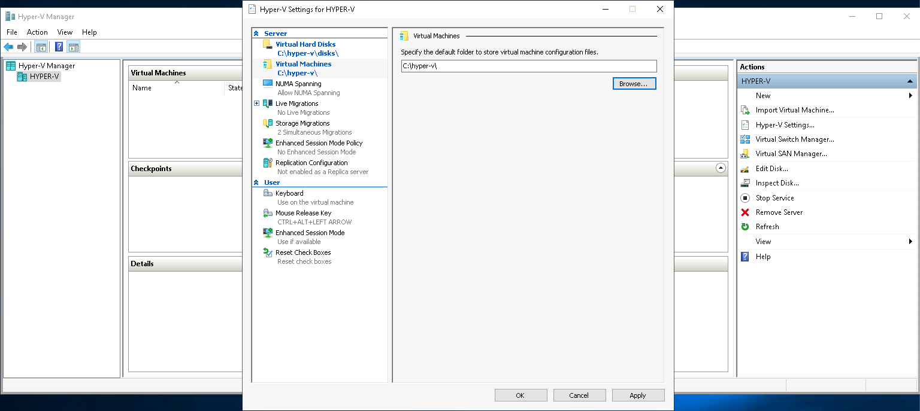The height and width of the screenshot is (411, 920).
Task: Expand the Live Migrations tree node
Action: tap(257, 103)
